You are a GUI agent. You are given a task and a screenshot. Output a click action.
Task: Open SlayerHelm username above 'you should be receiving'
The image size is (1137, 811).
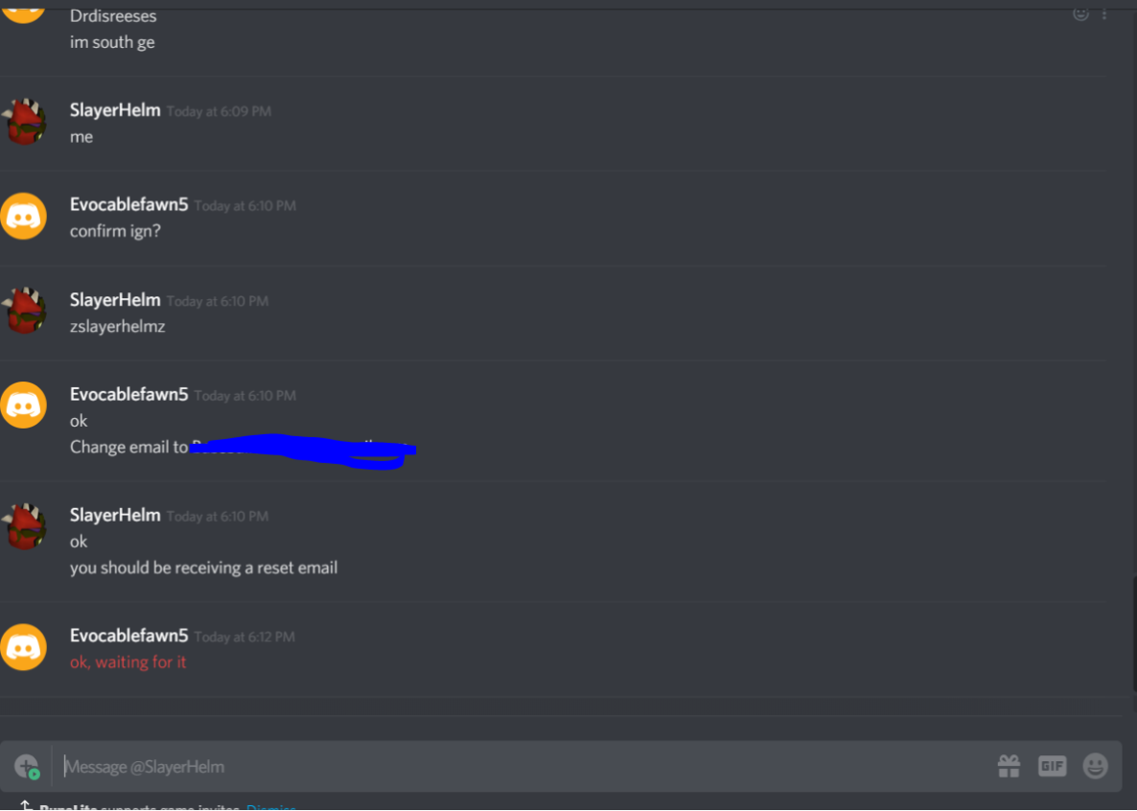coord(115,515)
